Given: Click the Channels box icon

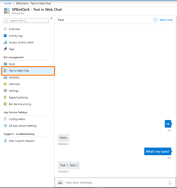Looking at the screenshot, I should 5,84.
